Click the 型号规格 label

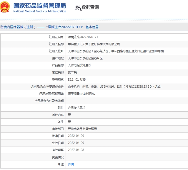[x=58, y=79]
